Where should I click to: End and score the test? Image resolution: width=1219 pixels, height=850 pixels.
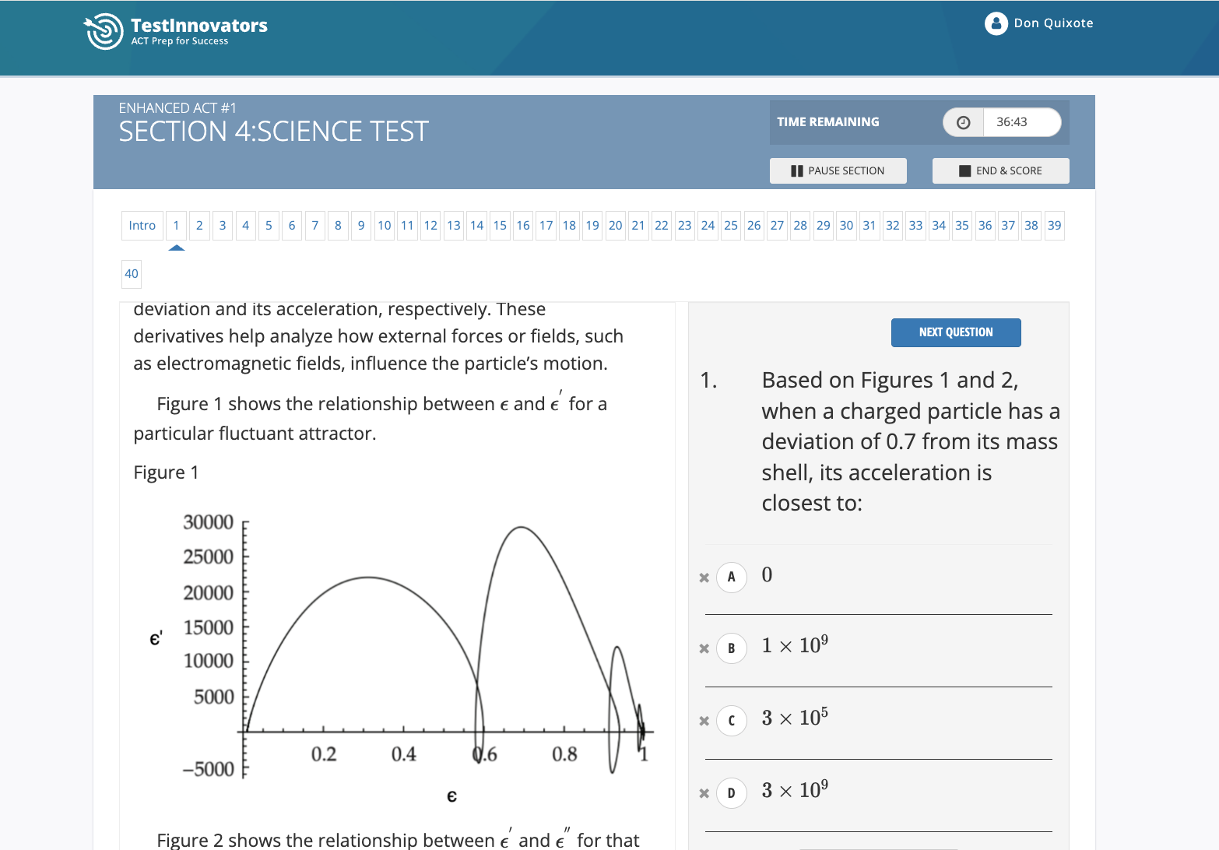pyautogui.click(x=1000, y=170)
